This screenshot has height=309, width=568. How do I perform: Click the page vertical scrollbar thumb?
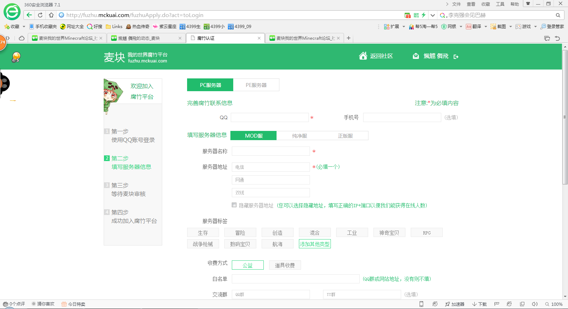tap(565, 117)
